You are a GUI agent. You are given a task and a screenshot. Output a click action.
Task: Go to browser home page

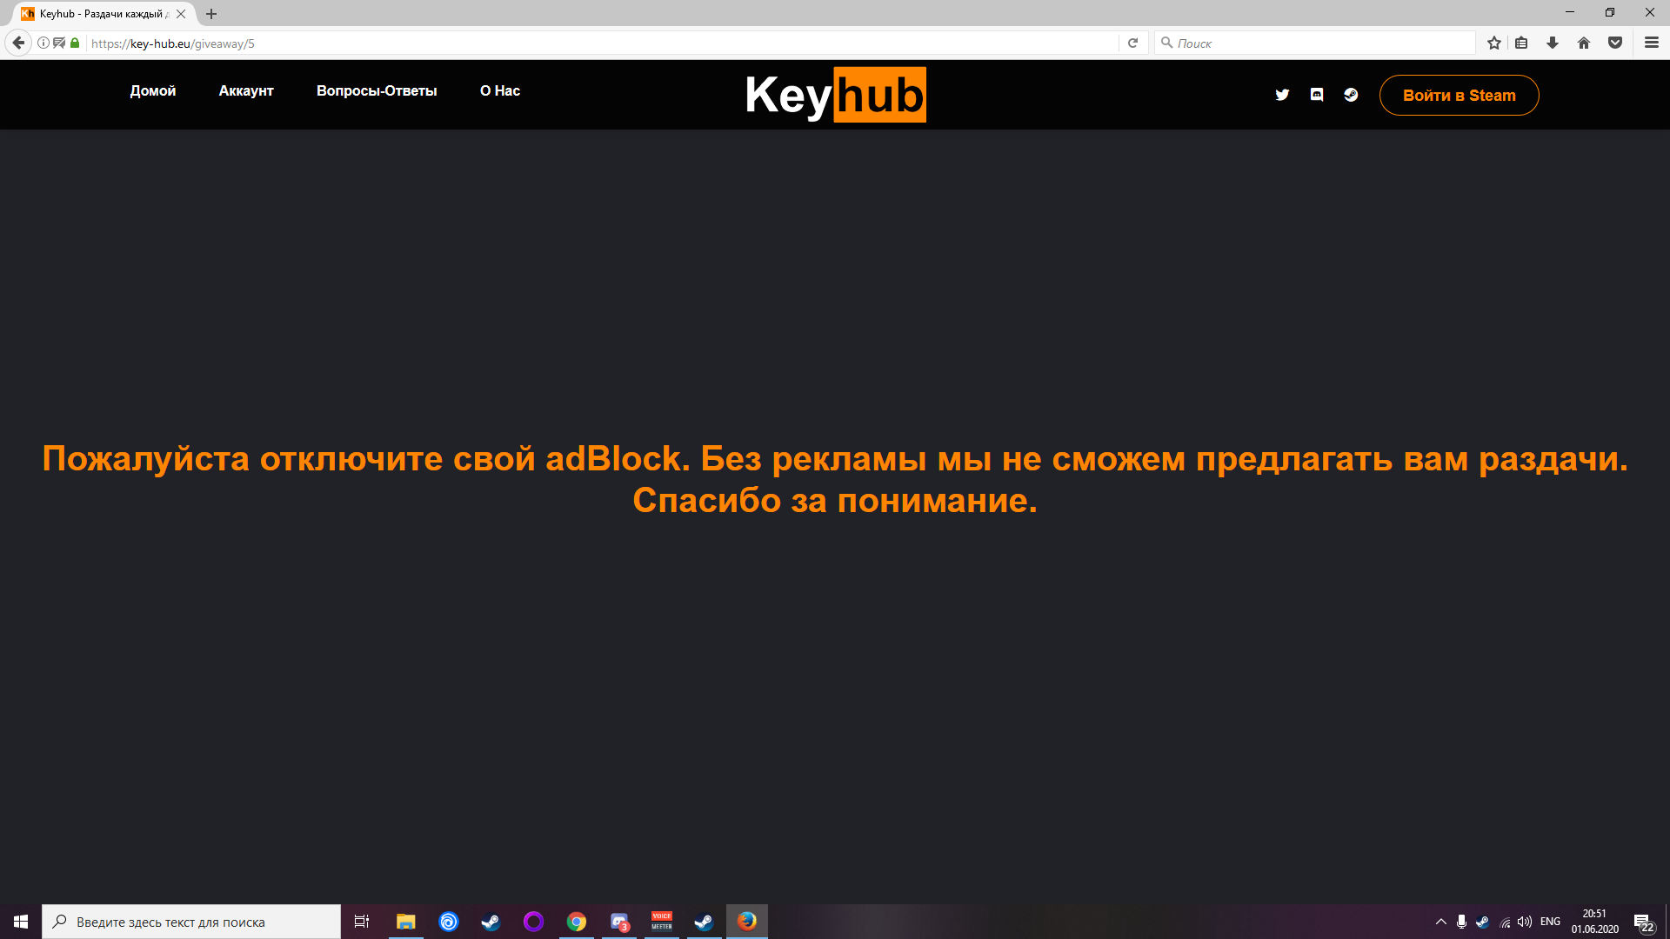[1584, 43]
